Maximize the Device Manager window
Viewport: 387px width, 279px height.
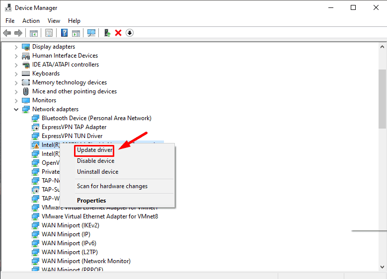click(353, 7)
